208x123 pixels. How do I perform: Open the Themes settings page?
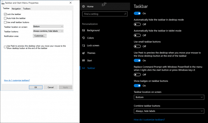(x=91, y=53)
